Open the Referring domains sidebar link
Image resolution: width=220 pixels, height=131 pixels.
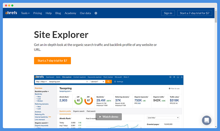(42, 104)
